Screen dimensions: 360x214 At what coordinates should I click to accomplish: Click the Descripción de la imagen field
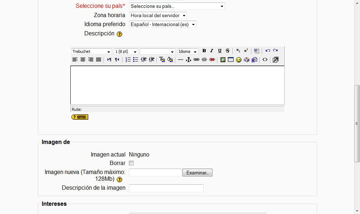(x=166, y=188)
